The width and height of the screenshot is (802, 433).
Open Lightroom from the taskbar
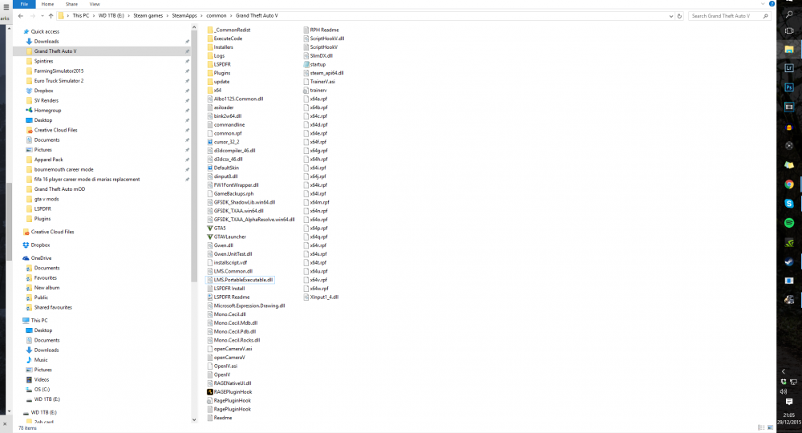coord(789,68)
